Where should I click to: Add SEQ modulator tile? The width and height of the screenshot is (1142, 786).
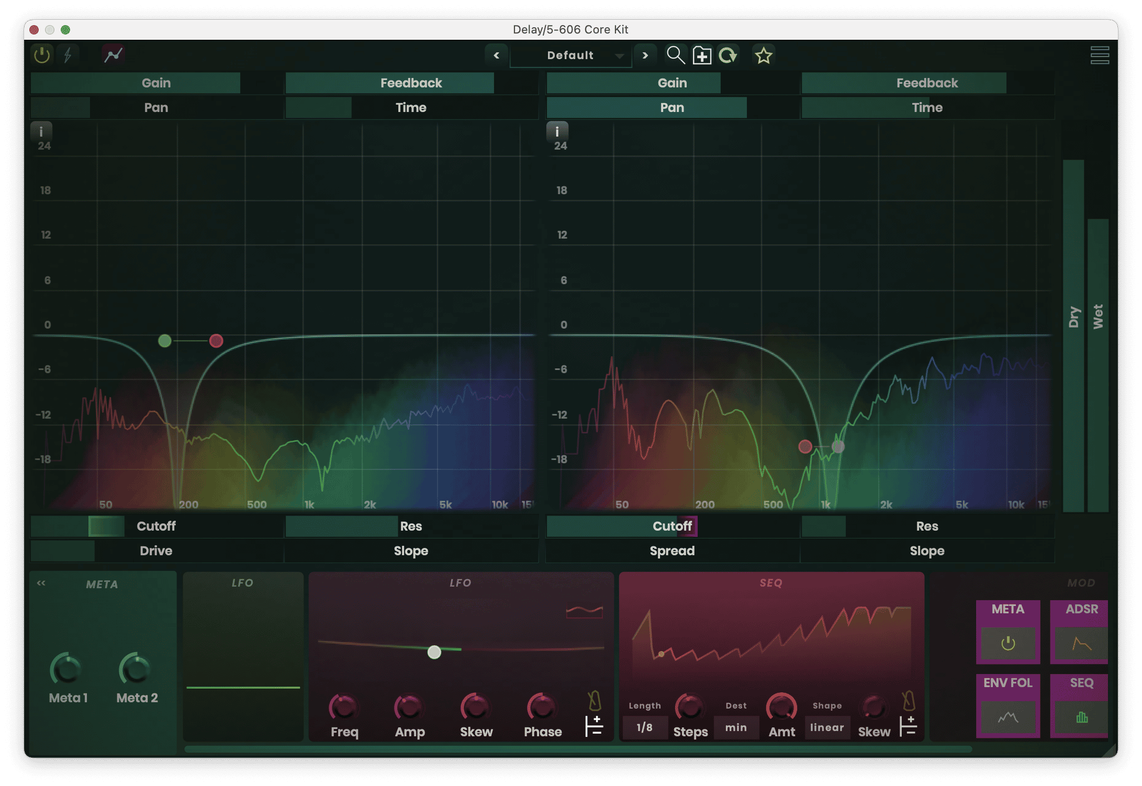coord(1079,706)
